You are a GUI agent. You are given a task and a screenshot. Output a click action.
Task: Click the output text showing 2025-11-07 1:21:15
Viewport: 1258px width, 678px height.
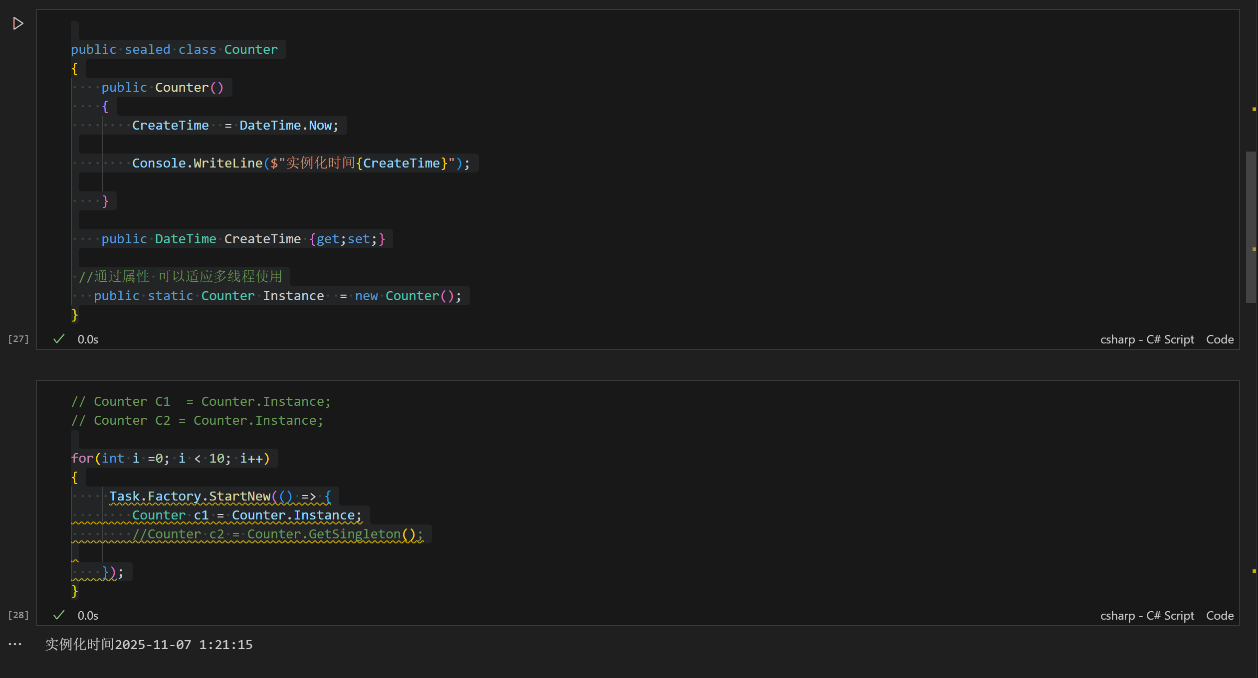point(149,645)
